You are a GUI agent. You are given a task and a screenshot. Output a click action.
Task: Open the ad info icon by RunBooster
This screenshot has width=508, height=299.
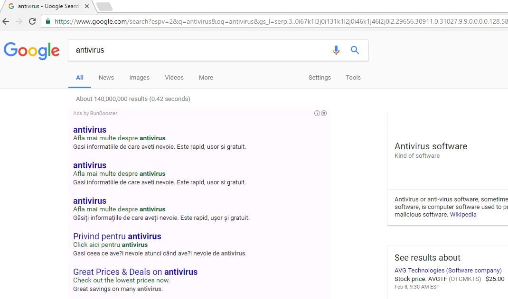point(317,113)
